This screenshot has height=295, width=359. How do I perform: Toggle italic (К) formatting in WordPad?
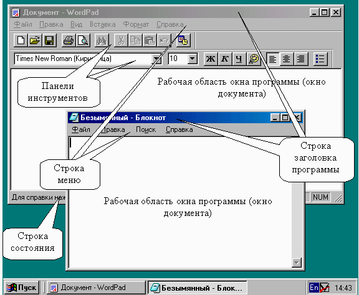[225, 59]
